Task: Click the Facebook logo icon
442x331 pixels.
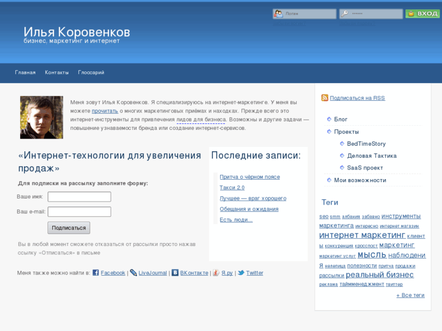Action: [95, 273]
